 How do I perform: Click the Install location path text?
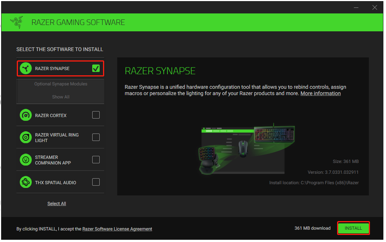tap(314, 183)
